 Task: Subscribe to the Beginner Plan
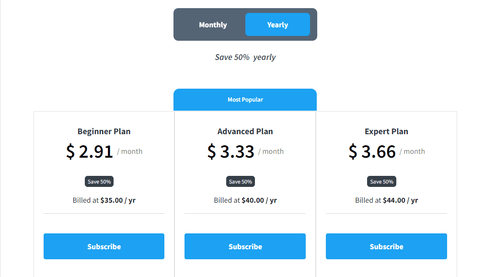[104, 246]
